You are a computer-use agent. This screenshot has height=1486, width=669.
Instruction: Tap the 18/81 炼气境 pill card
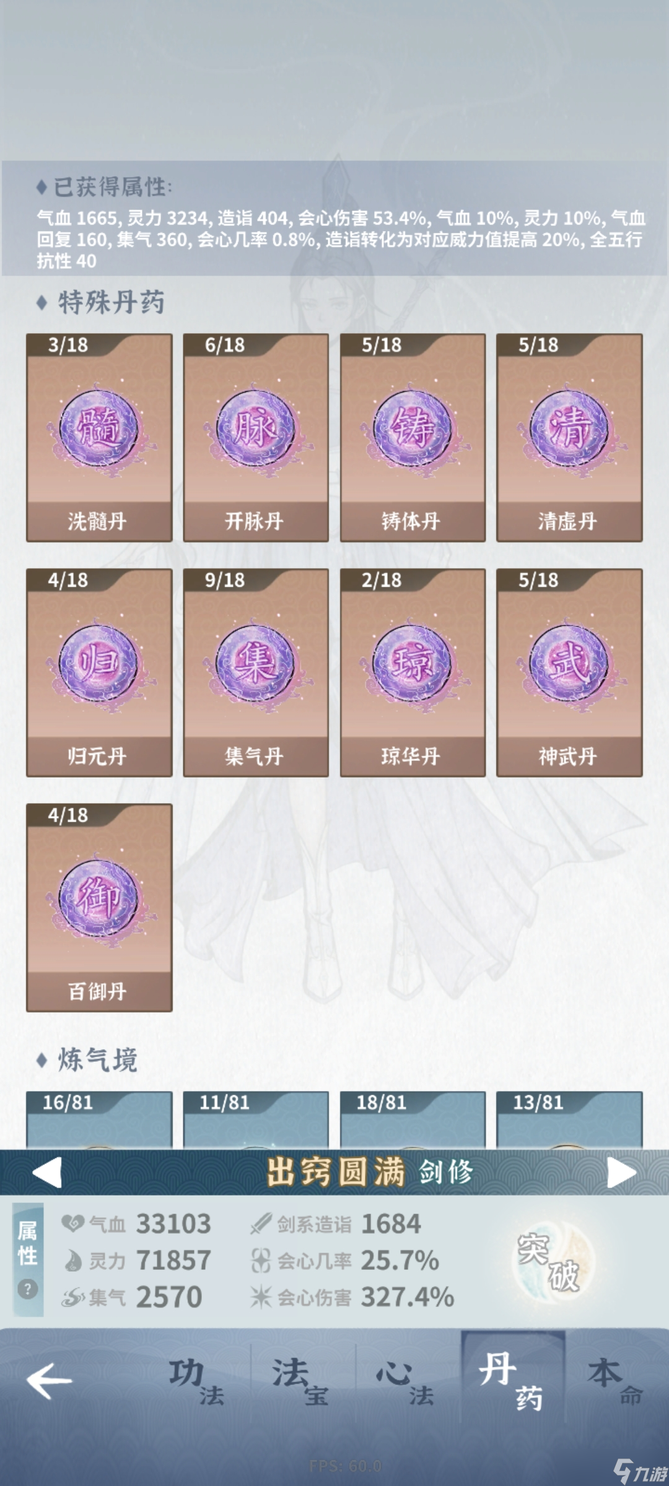pyautogui.click(x=413, y=1119)
